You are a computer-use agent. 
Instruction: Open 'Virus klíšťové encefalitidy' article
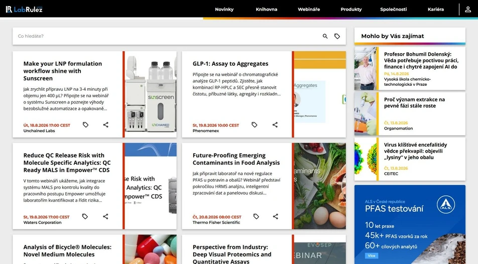(415, 151)
